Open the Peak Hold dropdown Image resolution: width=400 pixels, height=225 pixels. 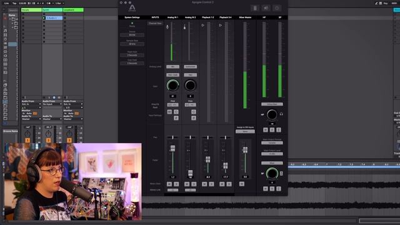pyautogui.click(x=132, y=55)
